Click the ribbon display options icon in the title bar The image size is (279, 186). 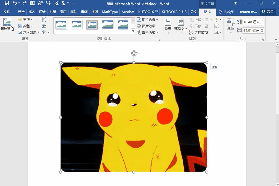235,3
